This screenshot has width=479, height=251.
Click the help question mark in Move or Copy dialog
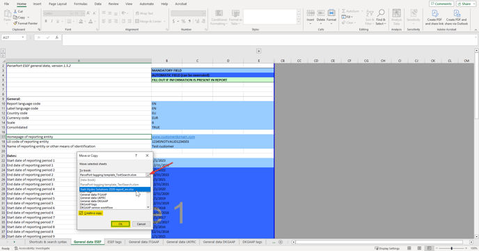click(x=136, y=155)
